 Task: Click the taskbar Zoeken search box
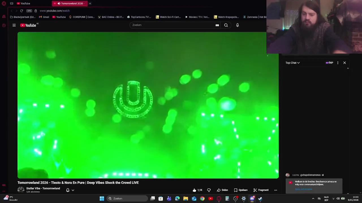[127, 198]
